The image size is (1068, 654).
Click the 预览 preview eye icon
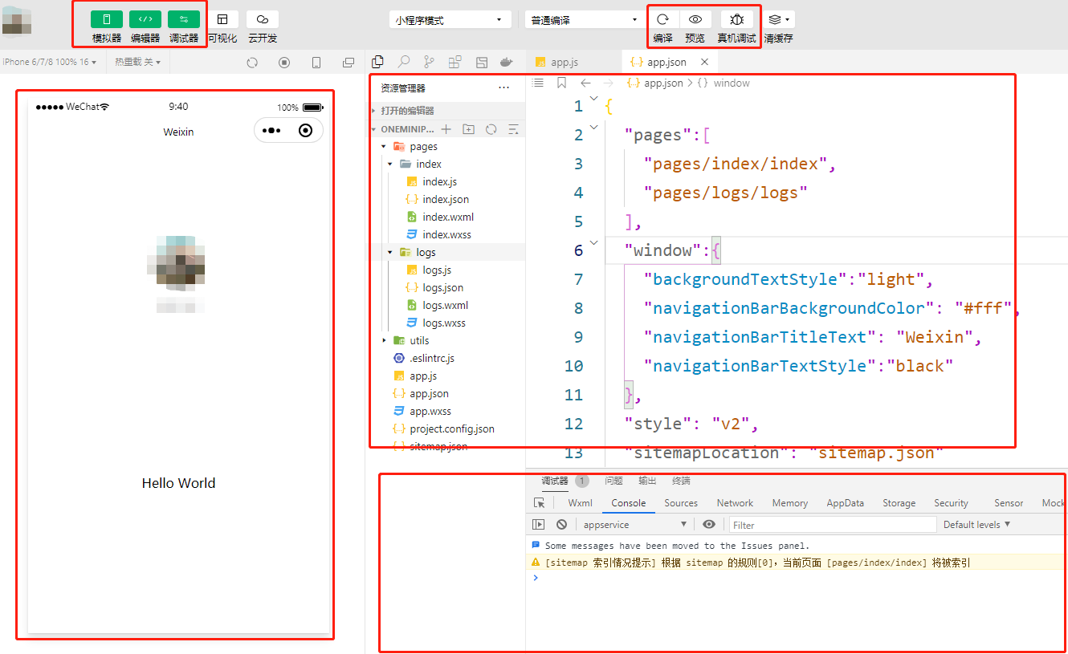695,19
